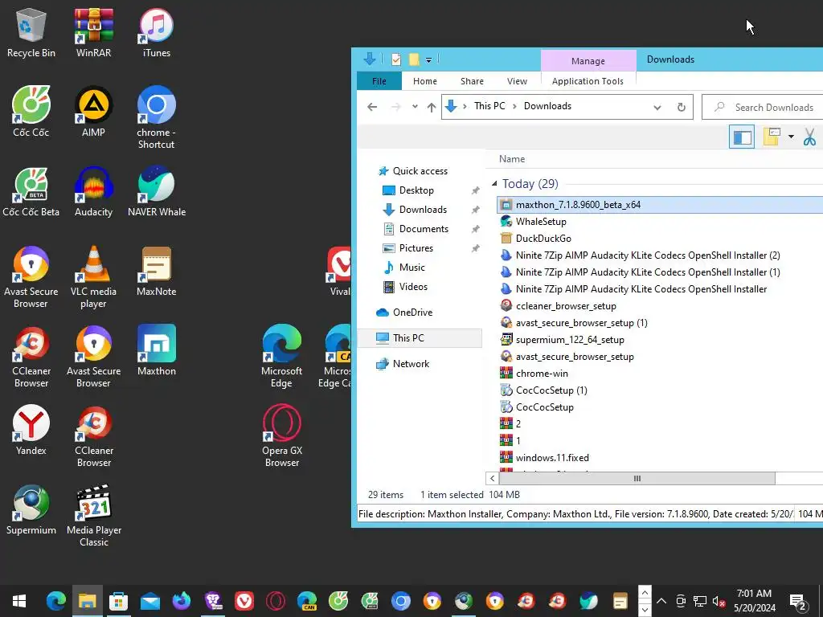Select the Cốc Cốc Beta desktop icon
The width and height of the screenshot is (823, 617).
(31, 191)
